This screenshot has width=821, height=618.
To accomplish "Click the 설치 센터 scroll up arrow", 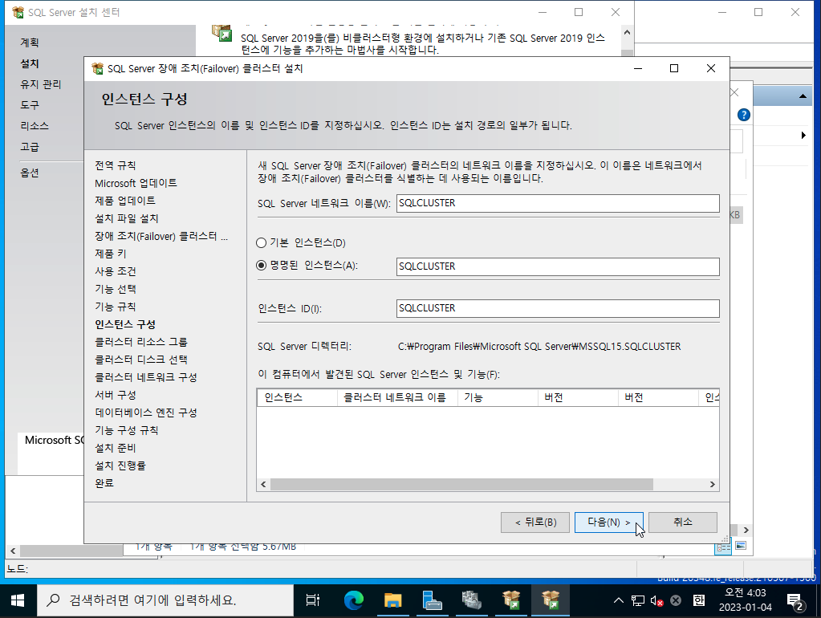I will [x=627, y=32].
